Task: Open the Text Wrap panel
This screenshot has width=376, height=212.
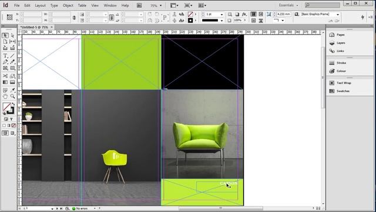Action: [x=344, y=83]
